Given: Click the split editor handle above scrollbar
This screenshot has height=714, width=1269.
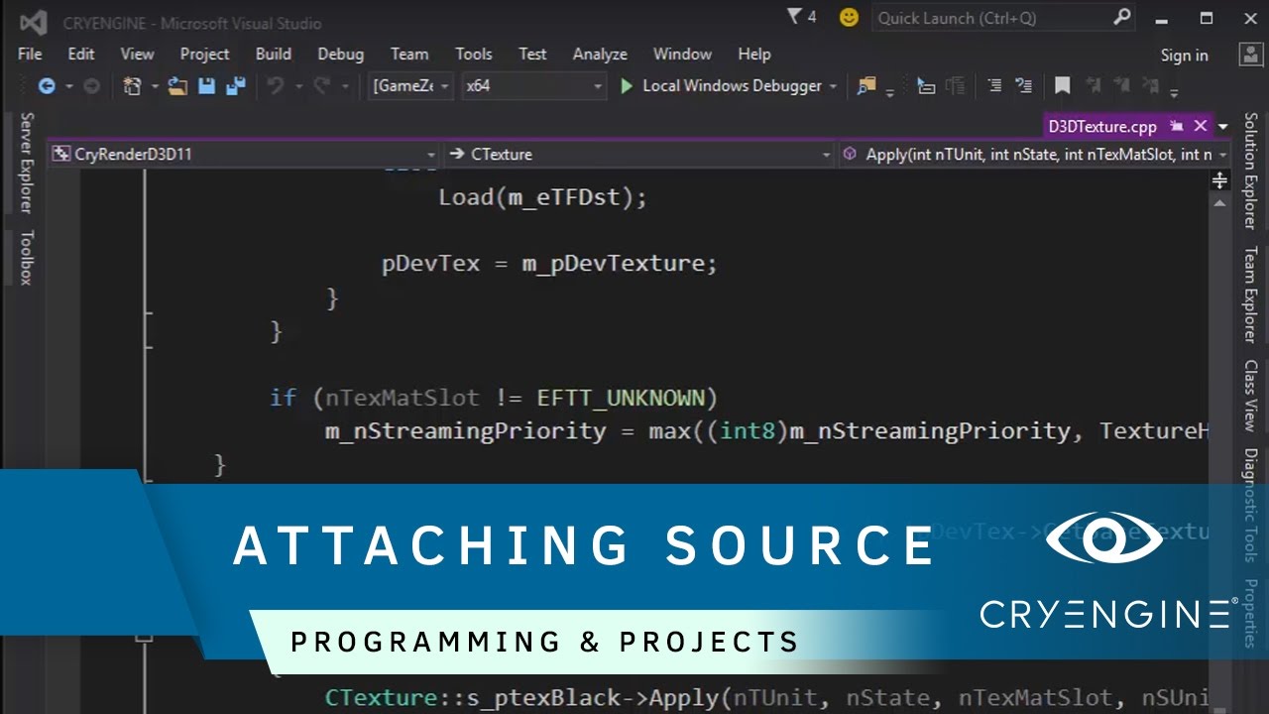Looking at the screenshot, I should pyautogui.click(x=1219, y=180).
